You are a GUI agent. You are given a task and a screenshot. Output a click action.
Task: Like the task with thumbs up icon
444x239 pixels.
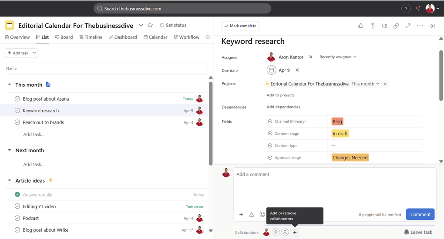[360, 26]
